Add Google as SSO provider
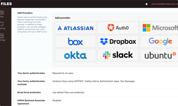Screen dimensions: 178x106 159,41
